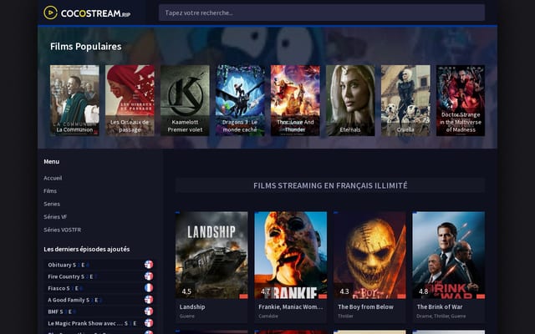535x334 pixels.
Task: Click the French flag beside Fiasco
Action: click(x=149, y=288)
